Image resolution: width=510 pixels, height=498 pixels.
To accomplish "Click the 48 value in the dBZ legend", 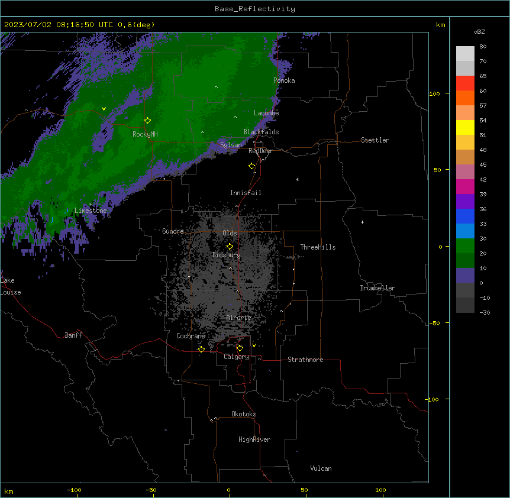I will 483,150.
